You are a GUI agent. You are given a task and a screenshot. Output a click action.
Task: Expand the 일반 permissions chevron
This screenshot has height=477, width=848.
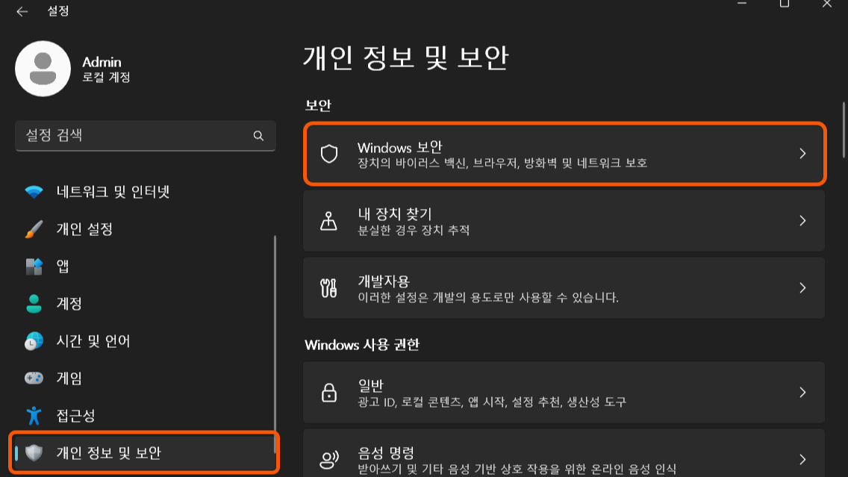[x=802, y=393]
